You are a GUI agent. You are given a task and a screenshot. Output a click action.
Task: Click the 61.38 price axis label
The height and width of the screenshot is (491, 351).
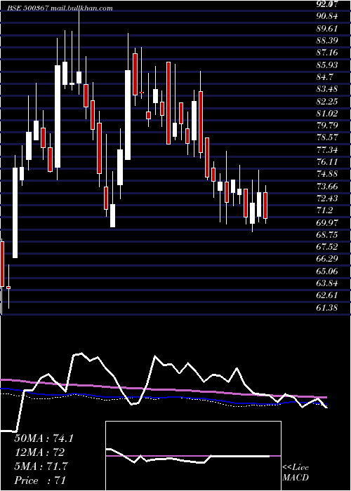click(326, 308)
